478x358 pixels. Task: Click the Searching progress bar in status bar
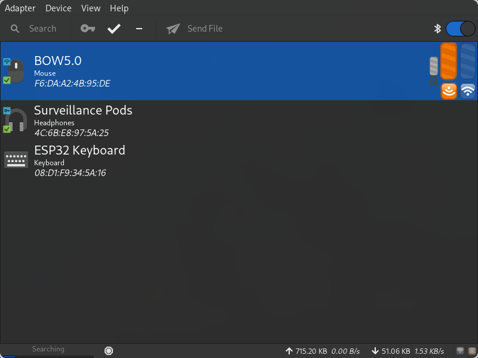[x=48, y=350]
